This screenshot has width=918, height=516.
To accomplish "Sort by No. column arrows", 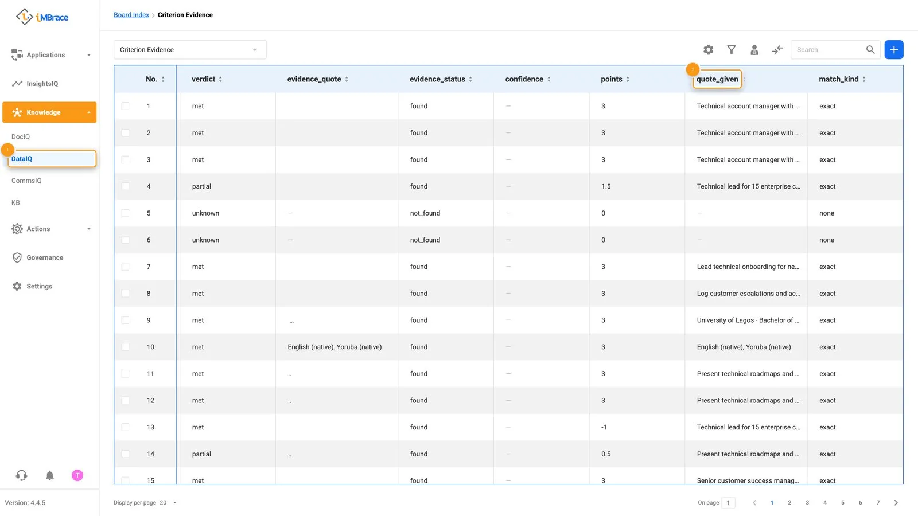I will click(163, 80).
